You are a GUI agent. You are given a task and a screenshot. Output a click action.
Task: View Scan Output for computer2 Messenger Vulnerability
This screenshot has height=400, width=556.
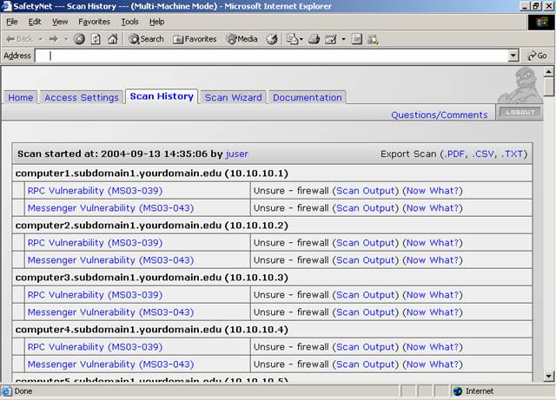(x=366, y=260)
